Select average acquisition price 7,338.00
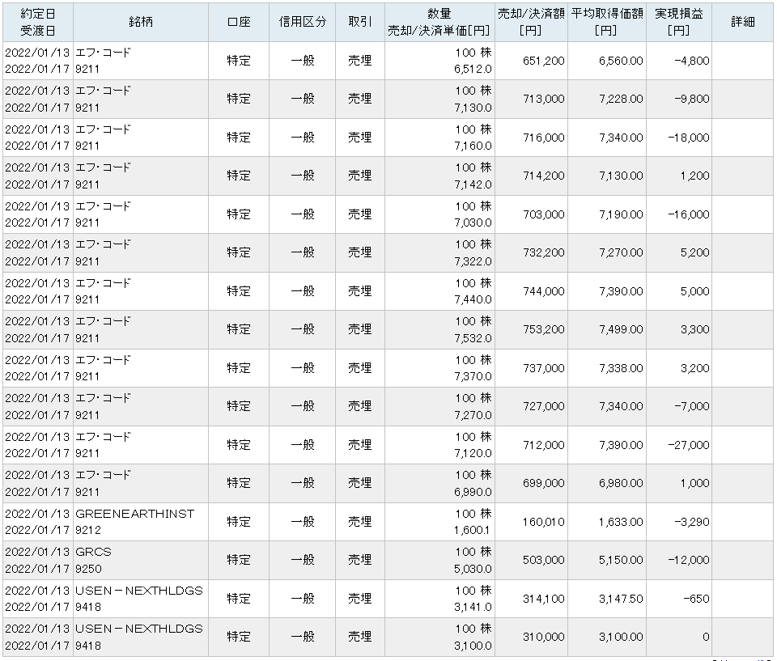Image resolution: width=777 pixels, height=661 pixels. (621, 368)
